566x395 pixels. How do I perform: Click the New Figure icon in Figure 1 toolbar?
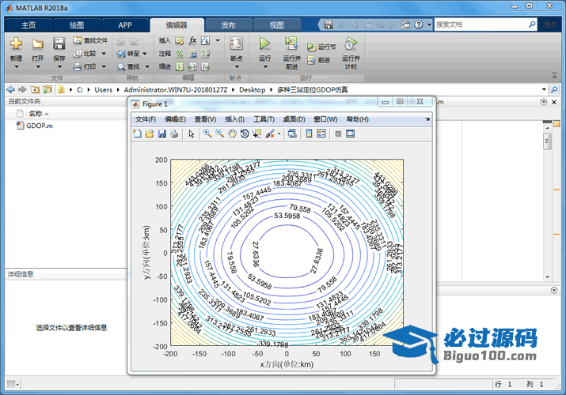(137, 134)
